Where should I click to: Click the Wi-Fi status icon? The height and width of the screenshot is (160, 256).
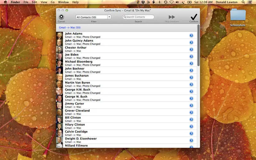(172, 2)
